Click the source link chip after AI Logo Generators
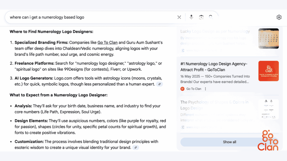The image size is (287, 161). tap(159, 84)
